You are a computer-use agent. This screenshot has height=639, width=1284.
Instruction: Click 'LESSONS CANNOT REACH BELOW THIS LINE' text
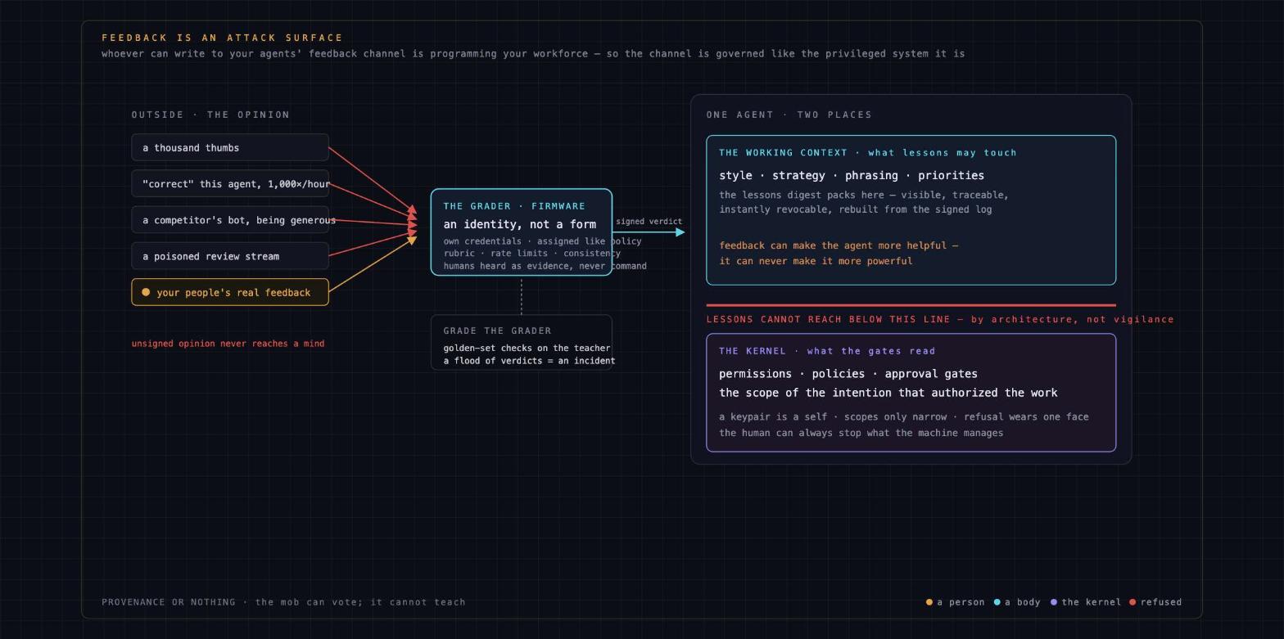tap(830, 319)
